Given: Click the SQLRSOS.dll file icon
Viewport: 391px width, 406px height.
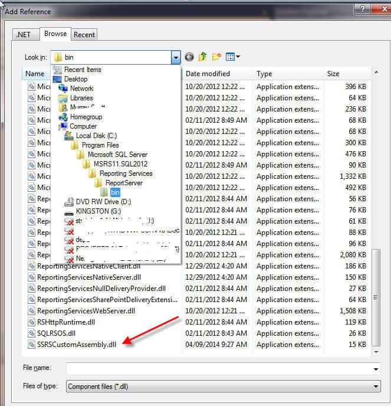Looking at the screenshot, I should pos(31,333).
